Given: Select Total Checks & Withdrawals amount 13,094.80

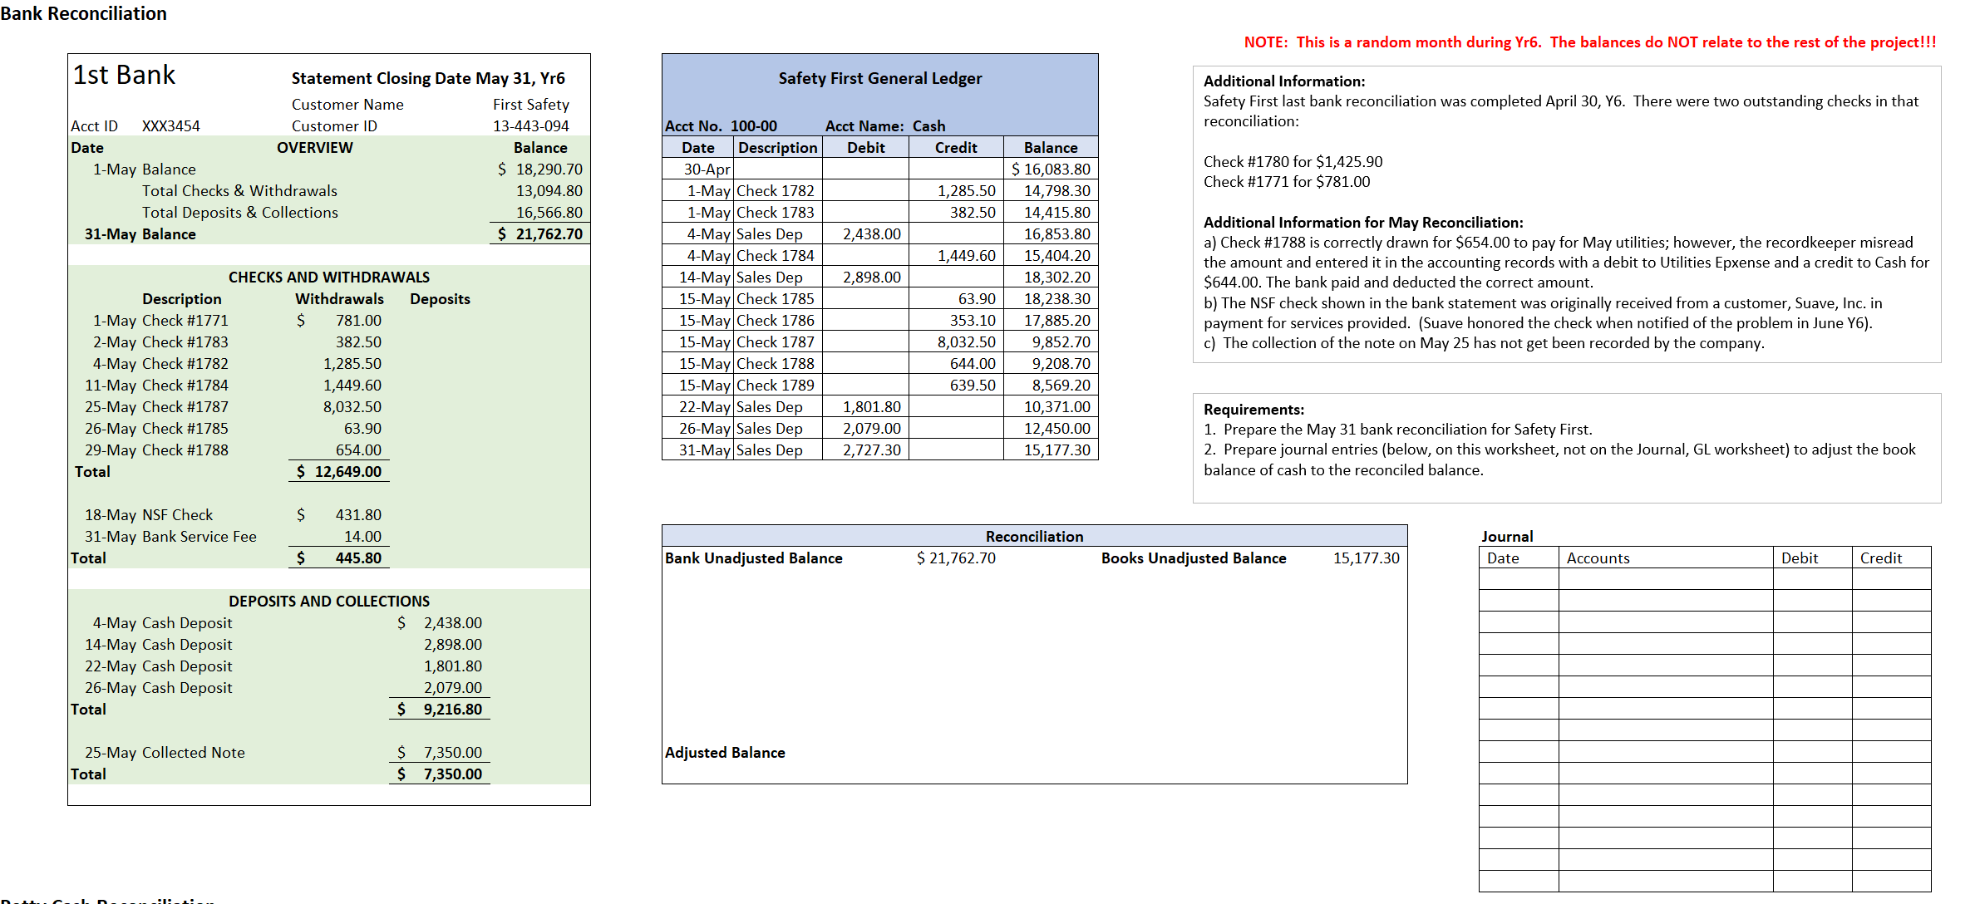Looking at the screenshot, I should pyautogui.click(x=553, y=190).
